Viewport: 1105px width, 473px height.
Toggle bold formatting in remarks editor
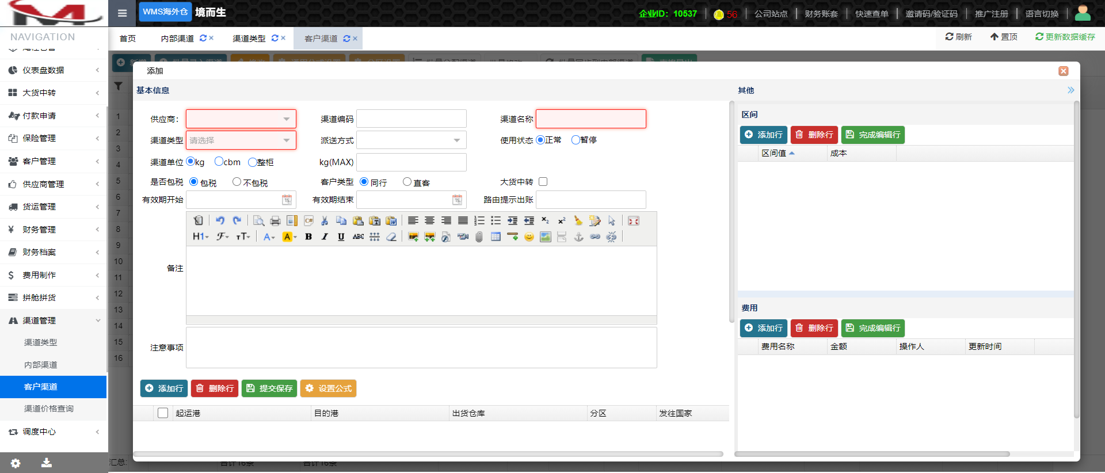tap(308, 236)
